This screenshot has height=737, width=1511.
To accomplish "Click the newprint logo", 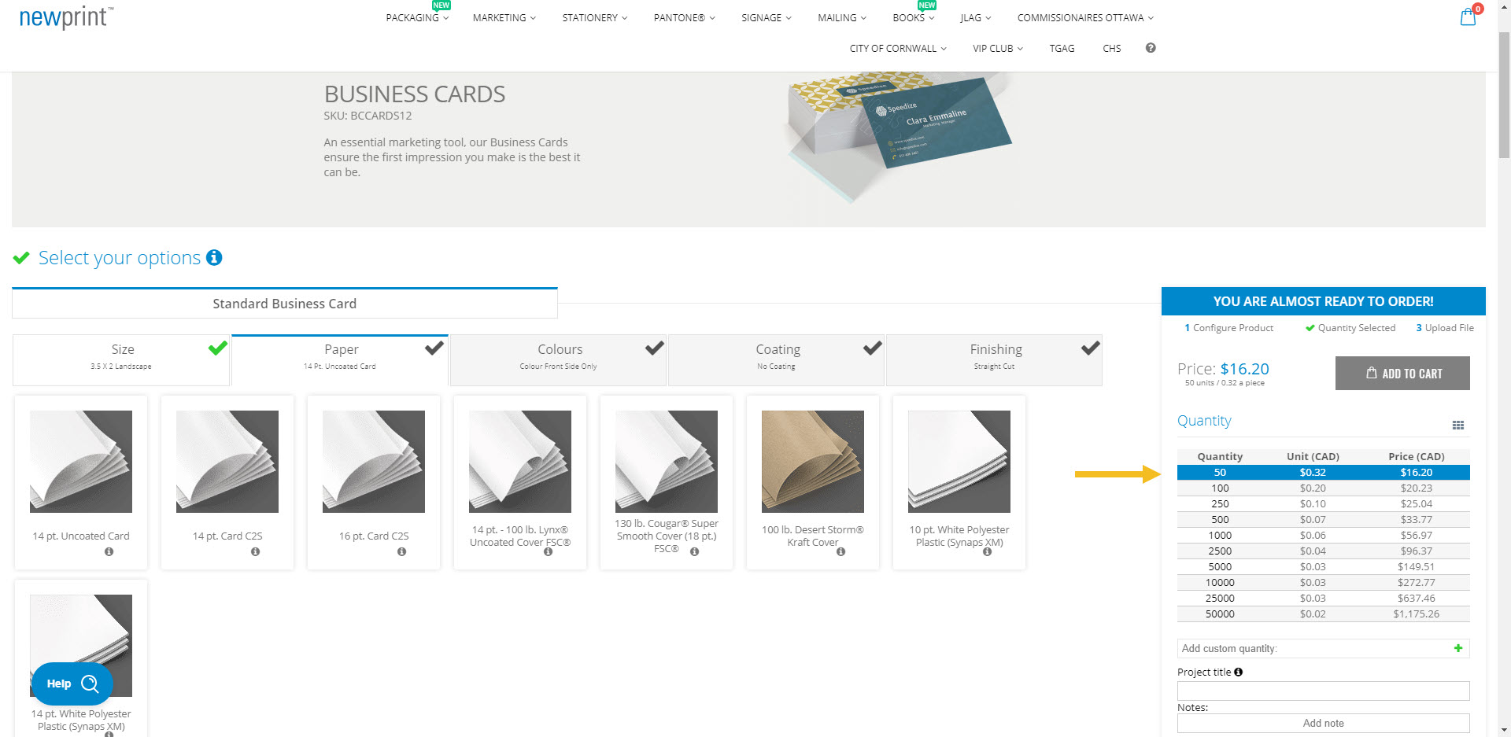I will click(x=66, y=17).
